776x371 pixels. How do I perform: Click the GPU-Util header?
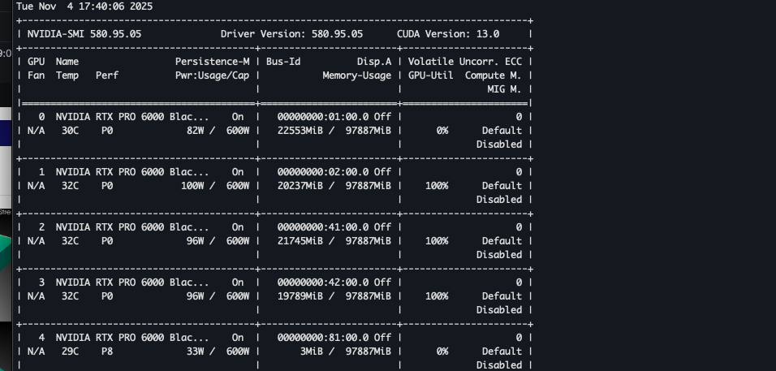coord(430,75)
